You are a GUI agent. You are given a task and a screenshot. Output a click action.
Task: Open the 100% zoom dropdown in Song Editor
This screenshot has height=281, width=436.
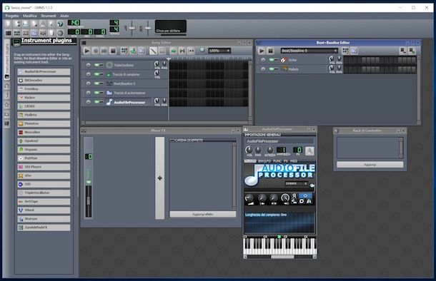pos(219,51)
